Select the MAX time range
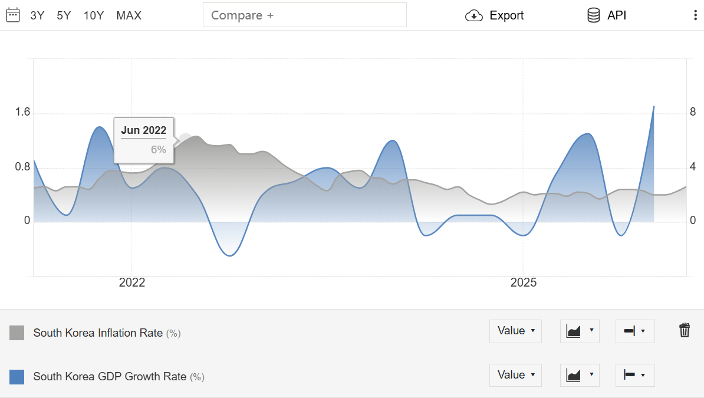The height and width of the screenshot is (398, 704). coord(129,15)
